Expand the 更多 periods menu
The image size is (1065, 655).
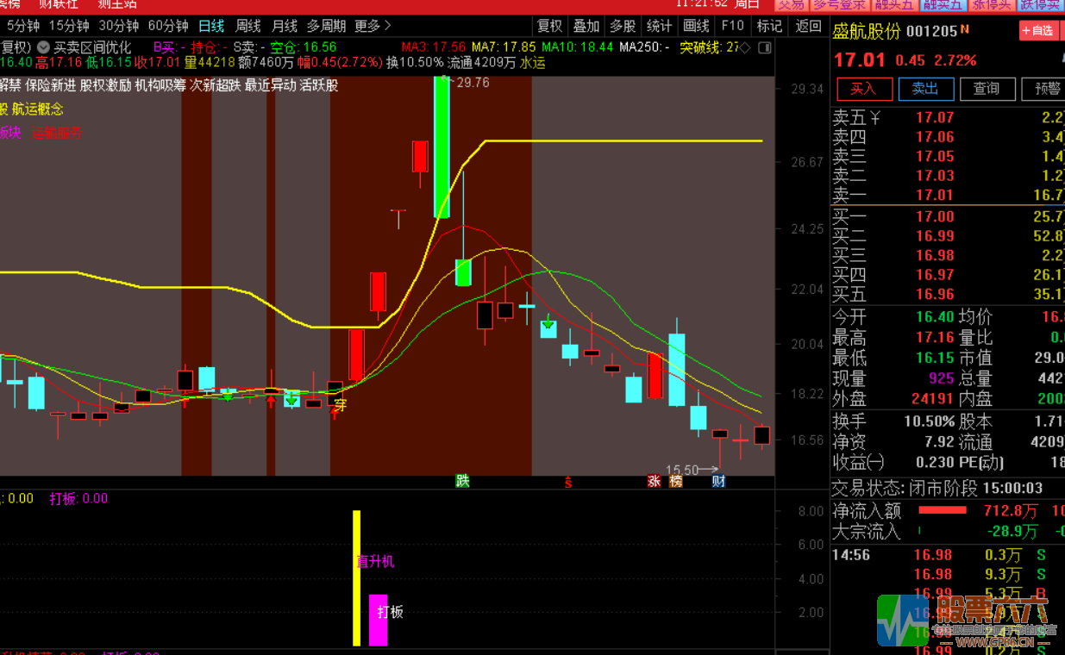(x=373, y=26)
